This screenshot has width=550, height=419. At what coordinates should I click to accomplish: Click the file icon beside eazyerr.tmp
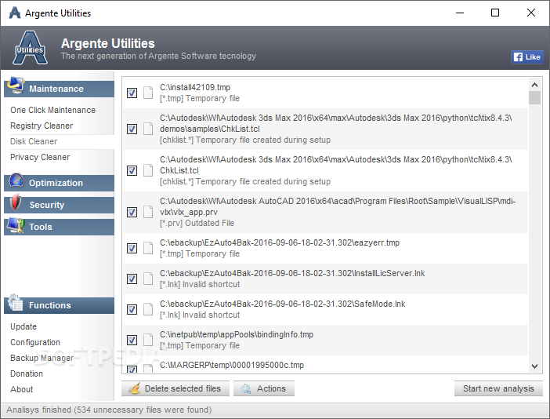coord(148,248)
